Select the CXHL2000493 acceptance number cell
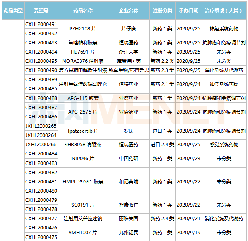The image size is (248, 241). [41, 43]
